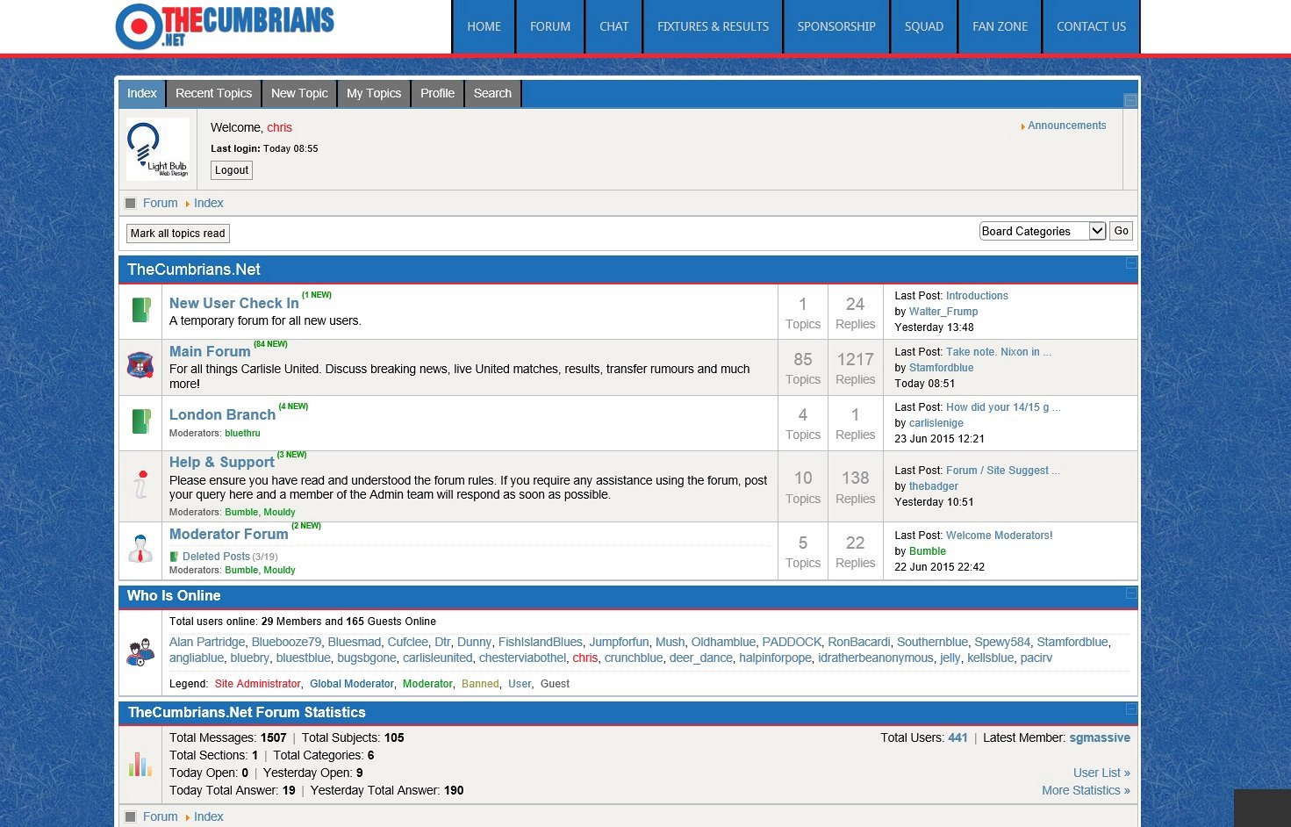Screen dimensions: 1291x827
Task: Collapse the TheCumbrians.Net category section
Action: 1130,263
